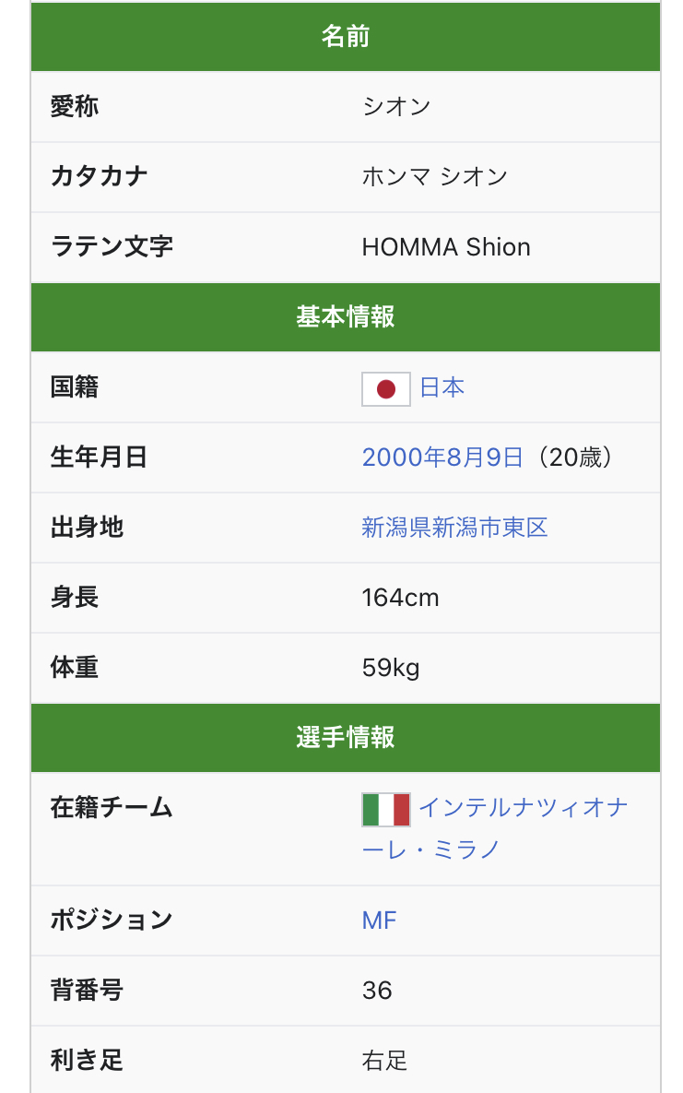Viewport: 683px width, 1093px height.
Task: Click the 164cm height value
Action: pos(400,598)
